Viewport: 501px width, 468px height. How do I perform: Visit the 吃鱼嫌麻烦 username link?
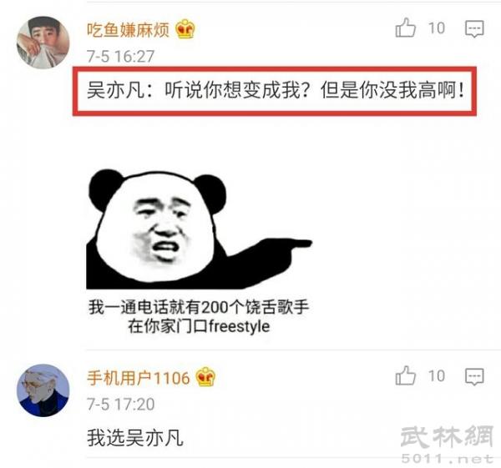pyautogui.click(x=128, y=30)
